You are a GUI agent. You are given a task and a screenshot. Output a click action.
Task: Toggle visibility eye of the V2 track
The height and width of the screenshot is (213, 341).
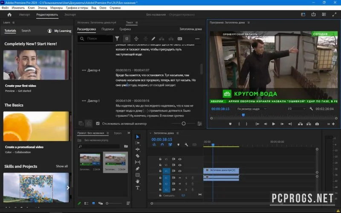[180, 165]
